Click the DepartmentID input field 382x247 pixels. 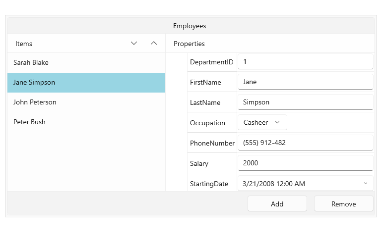click(306, 61)
